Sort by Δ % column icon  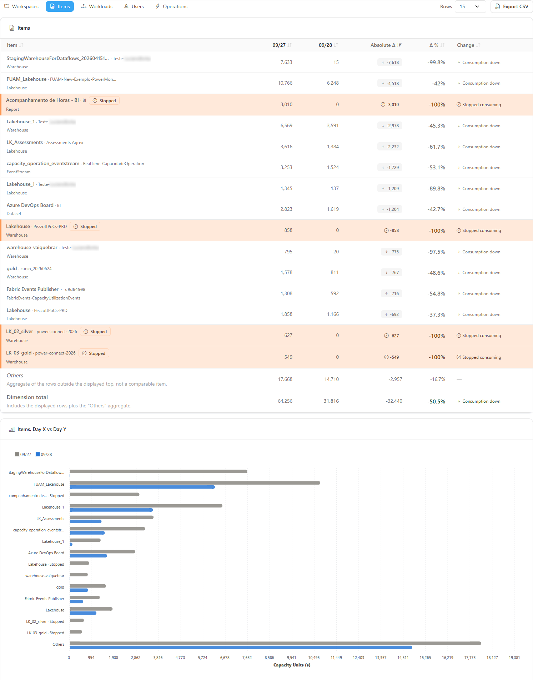click(x=443, y=45)
